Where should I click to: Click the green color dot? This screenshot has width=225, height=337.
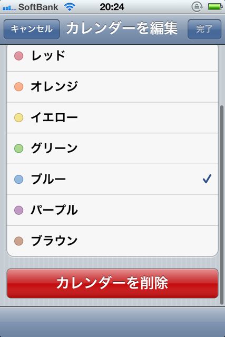19,148
